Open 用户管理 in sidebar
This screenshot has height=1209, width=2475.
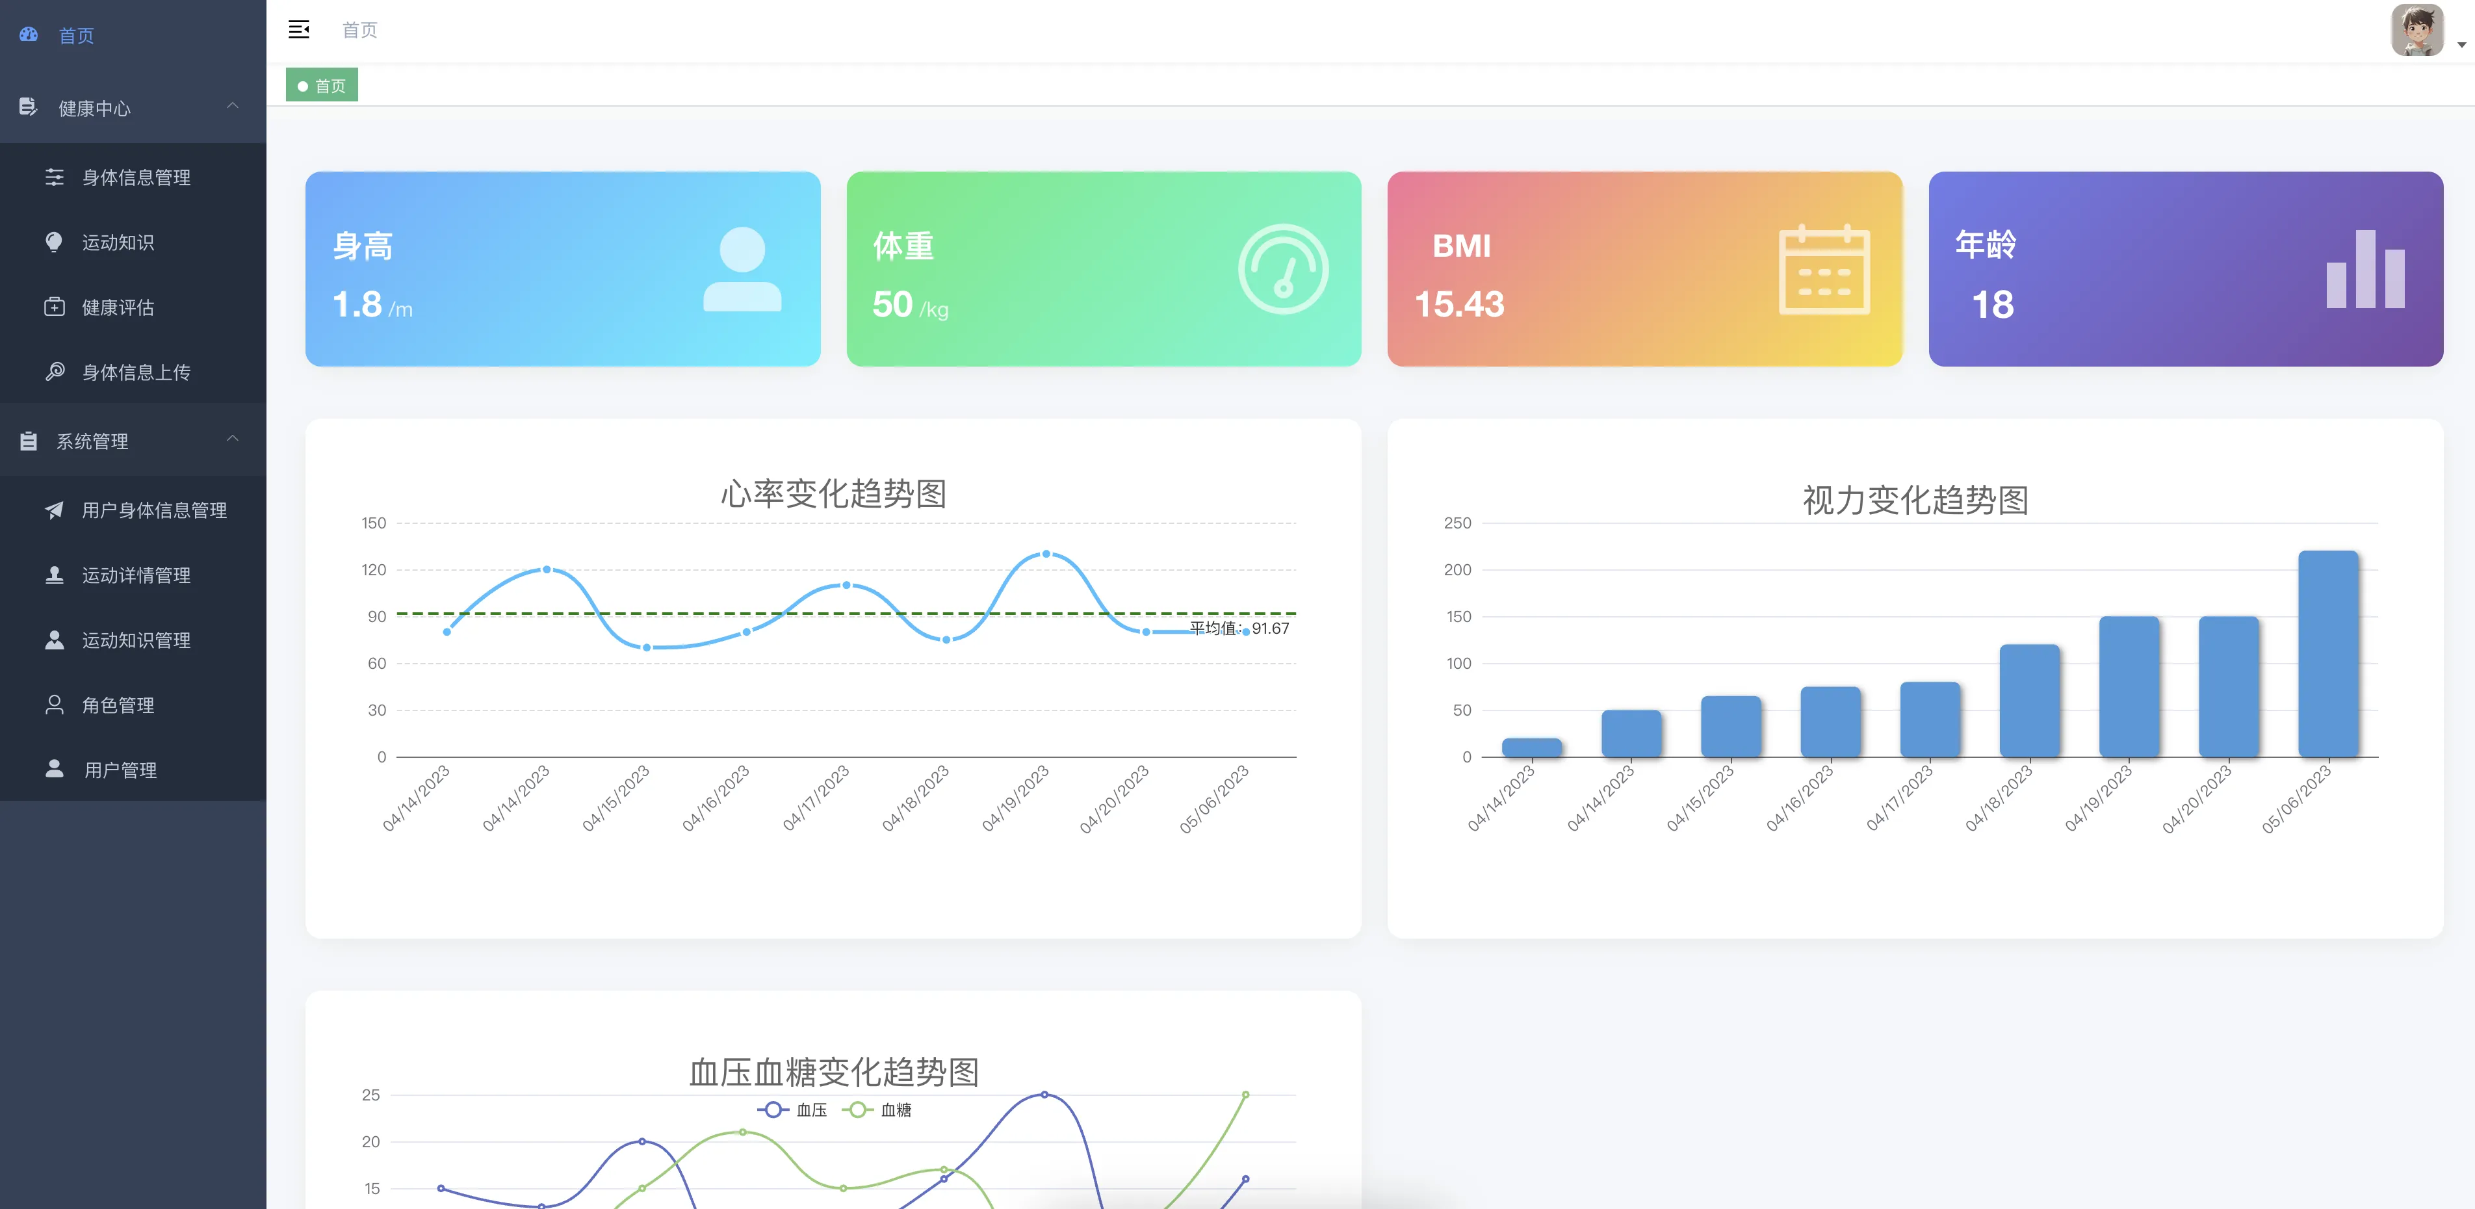[x=120, y=770]
